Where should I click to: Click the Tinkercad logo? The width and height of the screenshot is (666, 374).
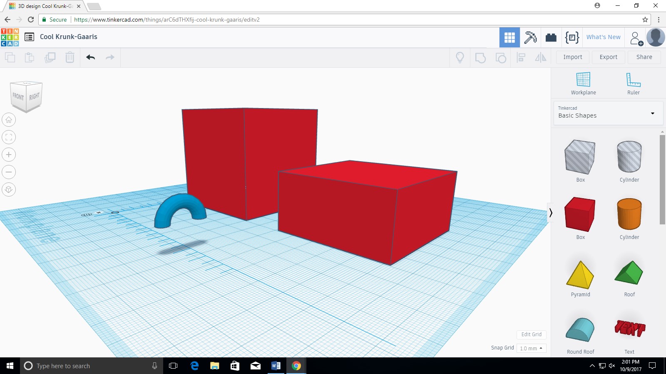[10, 37]
